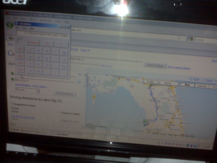Switch to Firefox window in taskbar
The height and width of the screenshot is (163, 217).
[x=36, y=132]
